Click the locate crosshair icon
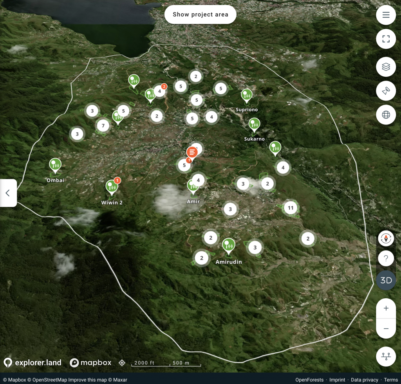The width and height of the screenshot is (401, 384). [122, 363]
